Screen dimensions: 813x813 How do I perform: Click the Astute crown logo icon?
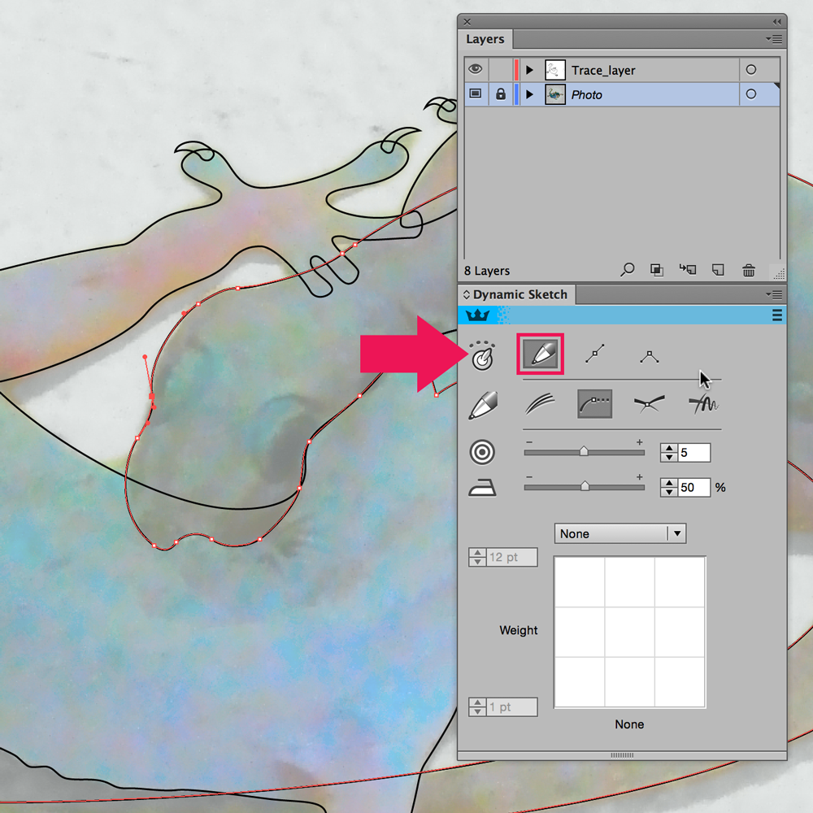[x=477, y=315]
